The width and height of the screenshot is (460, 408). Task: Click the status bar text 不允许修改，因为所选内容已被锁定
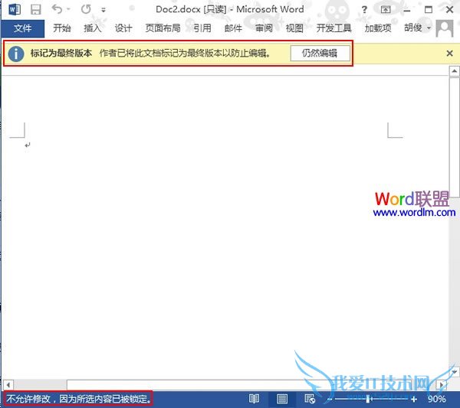tap(79, 399)
